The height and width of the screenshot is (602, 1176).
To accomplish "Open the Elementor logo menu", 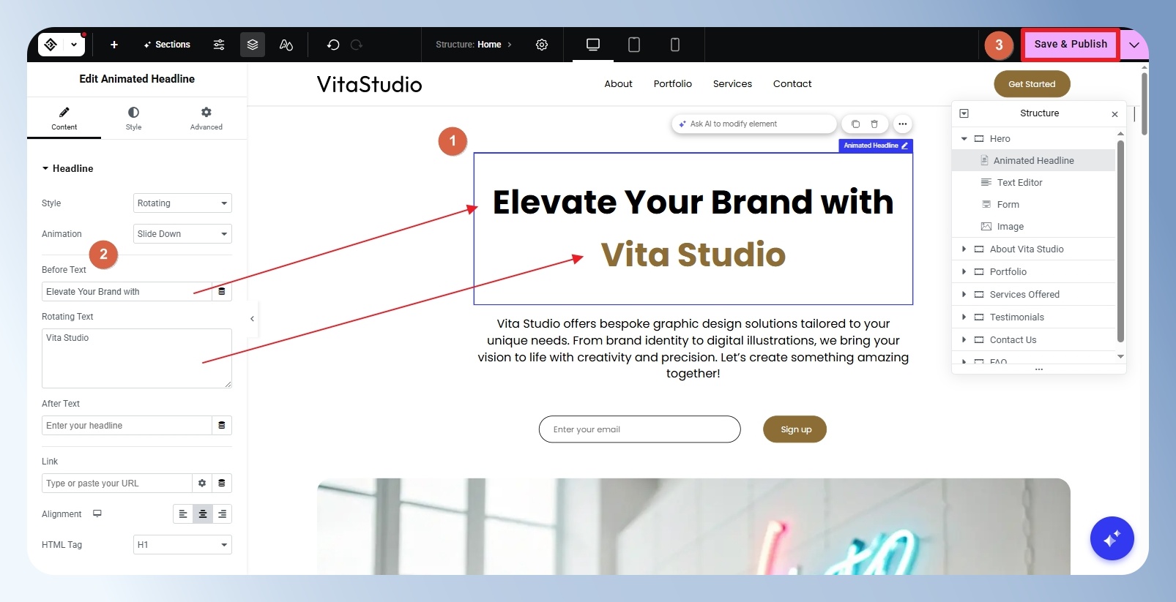I will tap(51, 45).
